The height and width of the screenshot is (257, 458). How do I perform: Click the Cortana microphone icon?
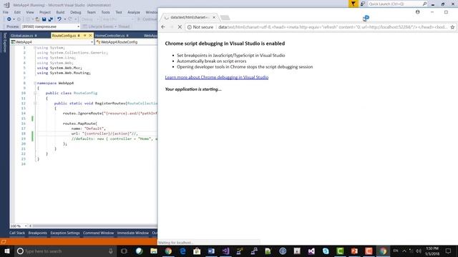[x=111, y=251]
